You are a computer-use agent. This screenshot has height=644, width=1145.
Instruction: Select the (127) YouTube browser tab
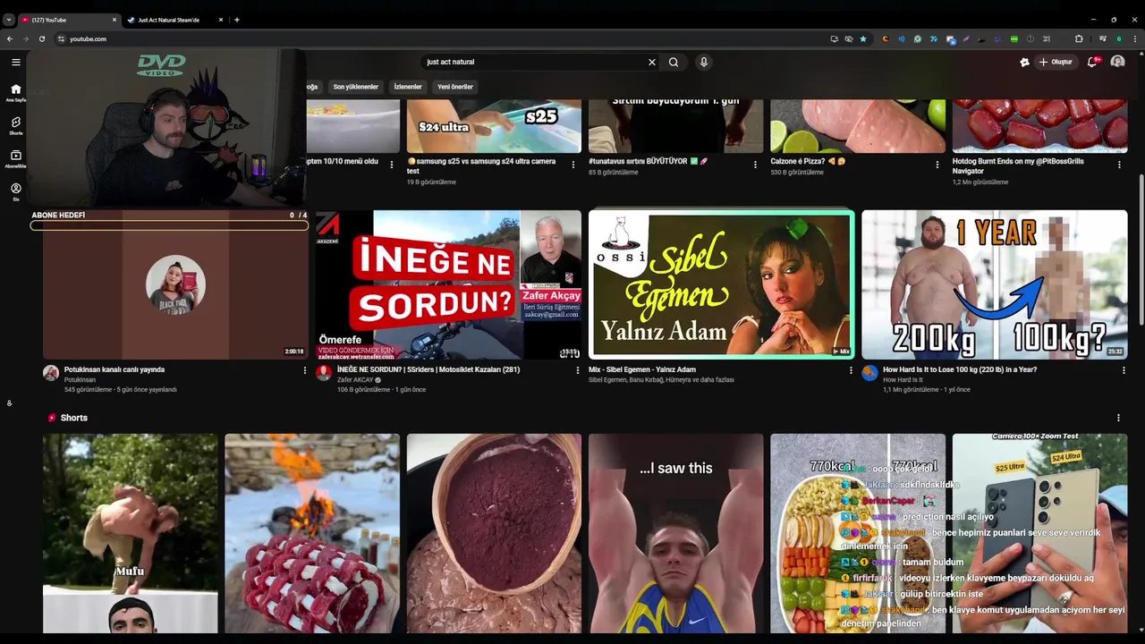[x=69, y=20]
